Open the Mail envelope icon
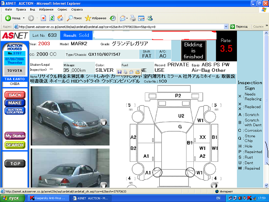The width and height of the screenshot is (269, 202). point(122,18)
